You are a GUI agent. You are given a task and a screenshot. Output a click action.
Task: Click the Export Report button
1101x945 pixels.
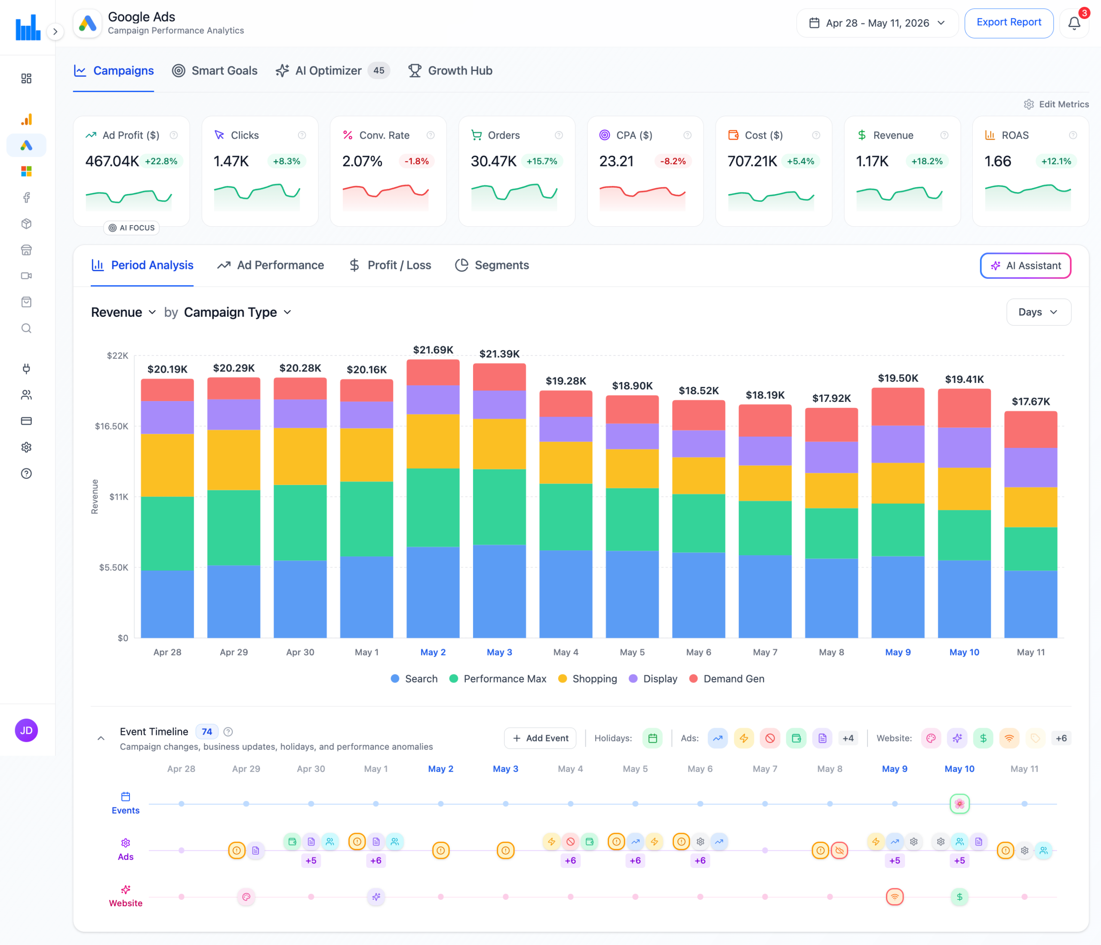coord(1009,23)
